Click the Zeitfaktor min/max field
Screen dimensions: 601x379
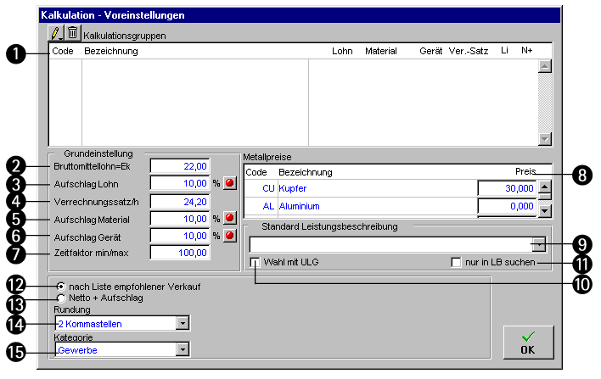coord(180,253)
